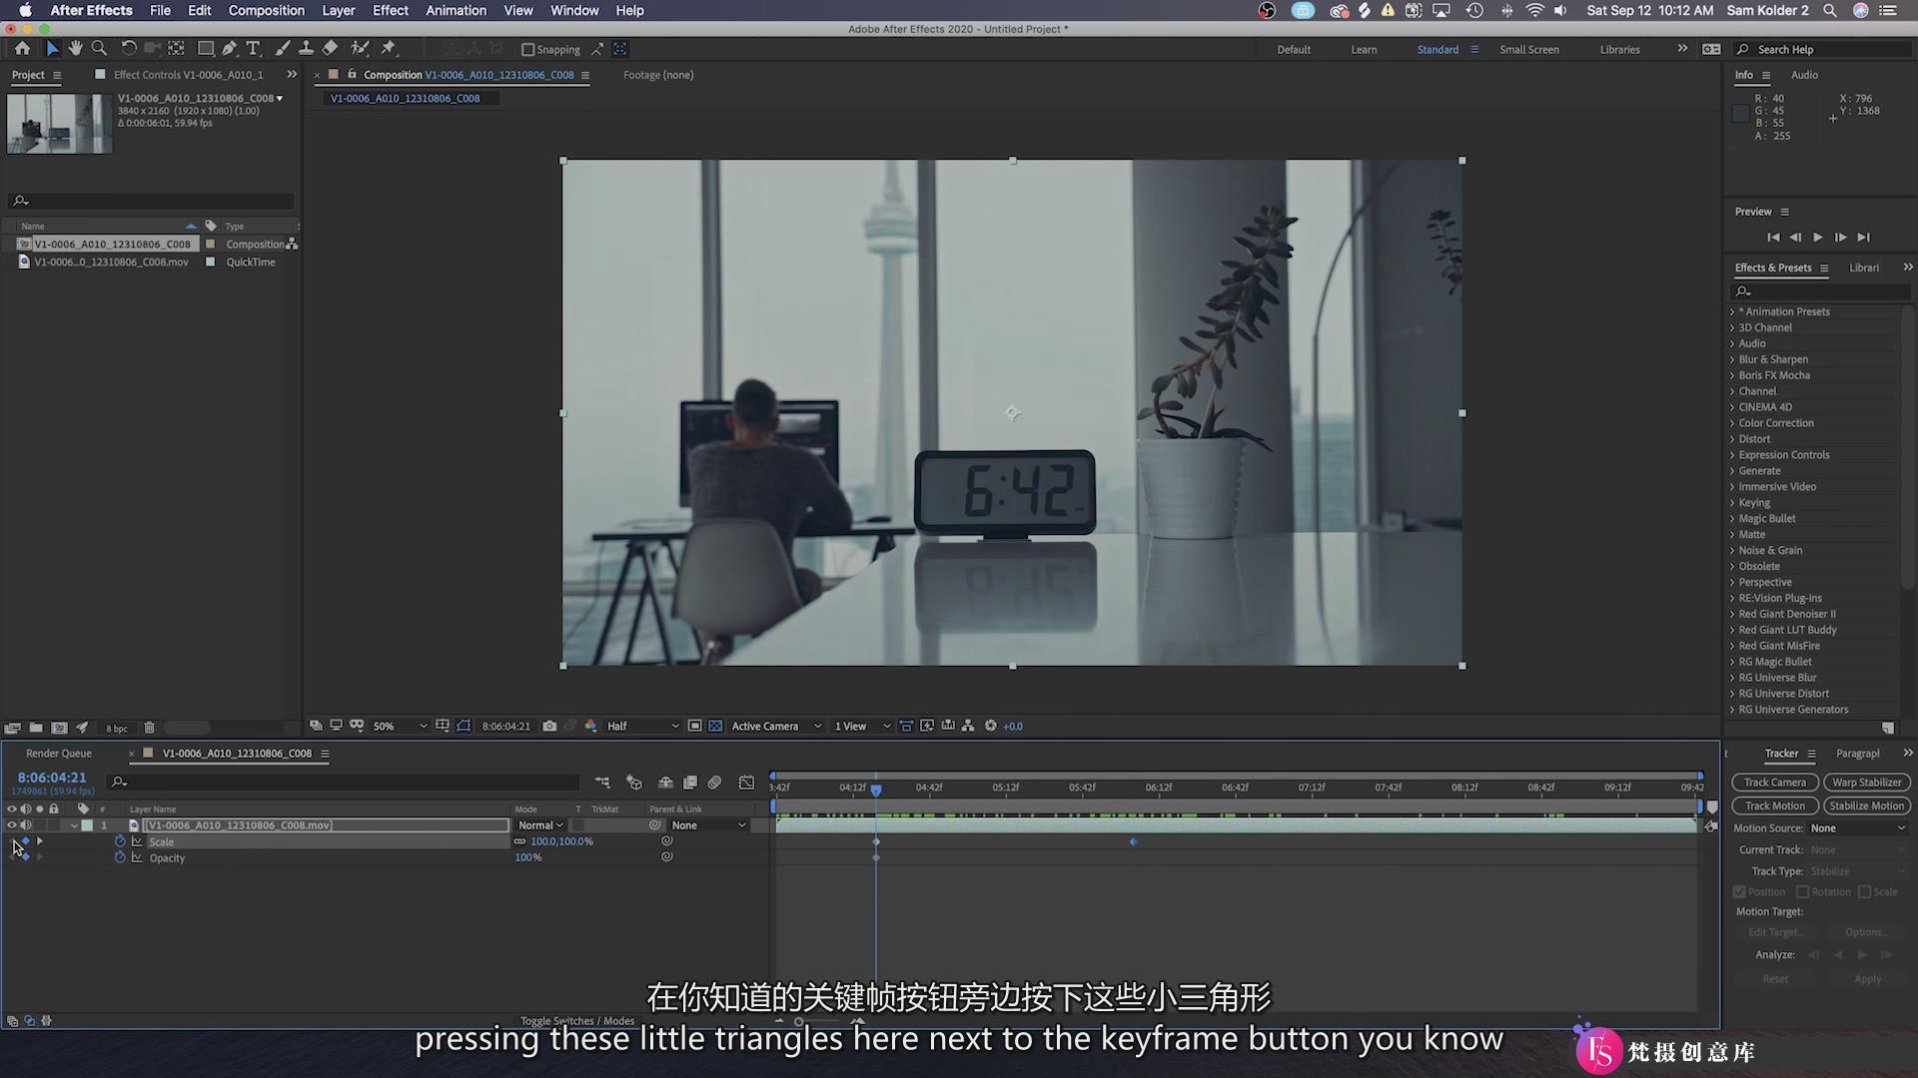Click the Animation menu item
The image size is (1918, 1078).
click(456, 11)
